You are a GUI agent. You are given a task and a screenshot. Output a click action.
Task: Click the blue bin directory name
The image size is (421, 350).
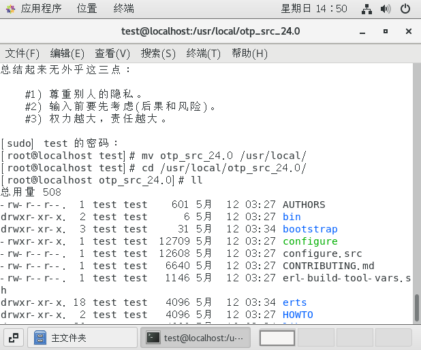292,217
